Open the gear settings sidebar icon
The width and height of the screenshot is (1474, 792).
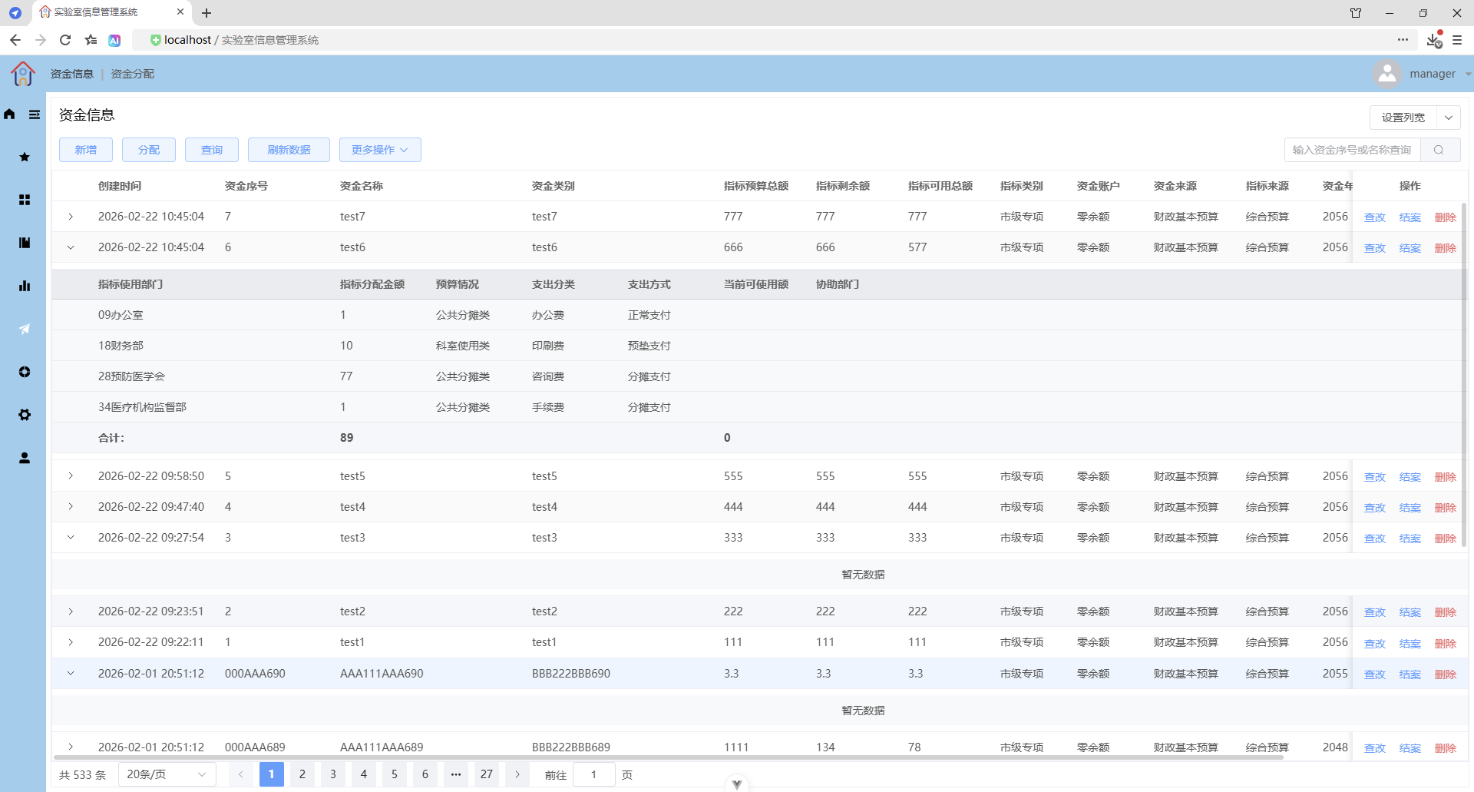pyautogui.click(x=25, y=415)
